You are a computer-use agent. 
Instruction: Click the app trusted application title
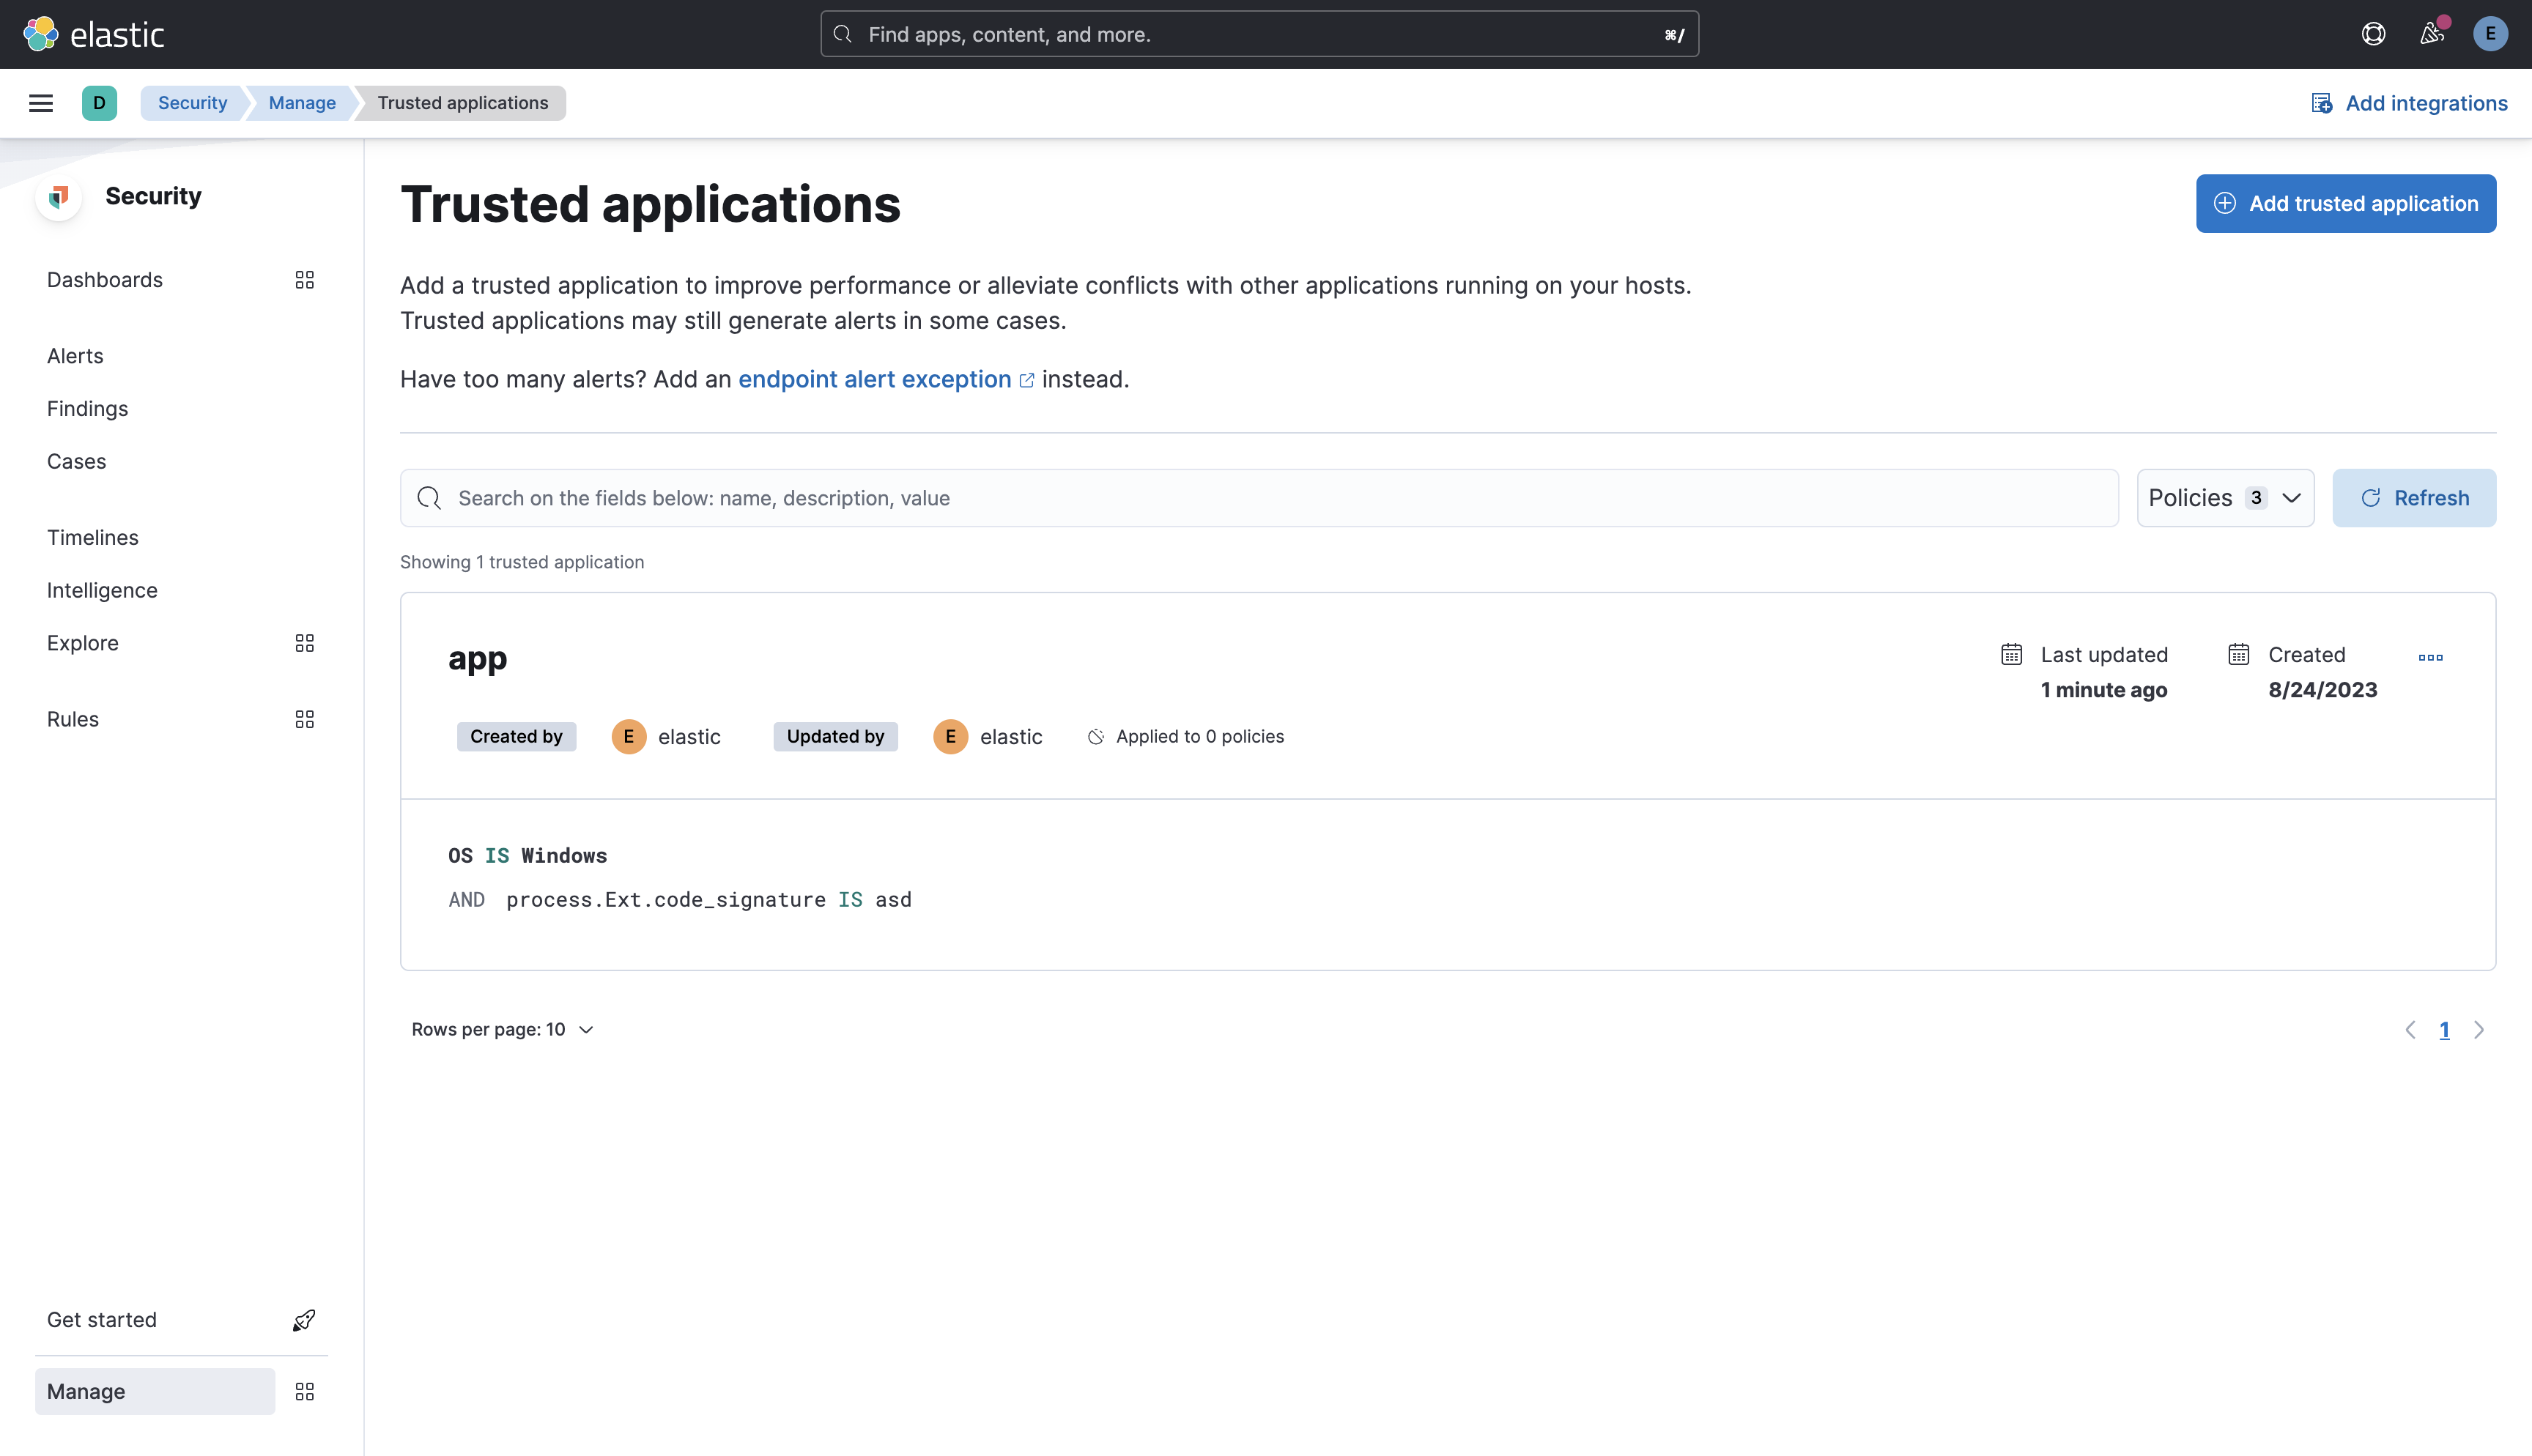coord(478,659)
